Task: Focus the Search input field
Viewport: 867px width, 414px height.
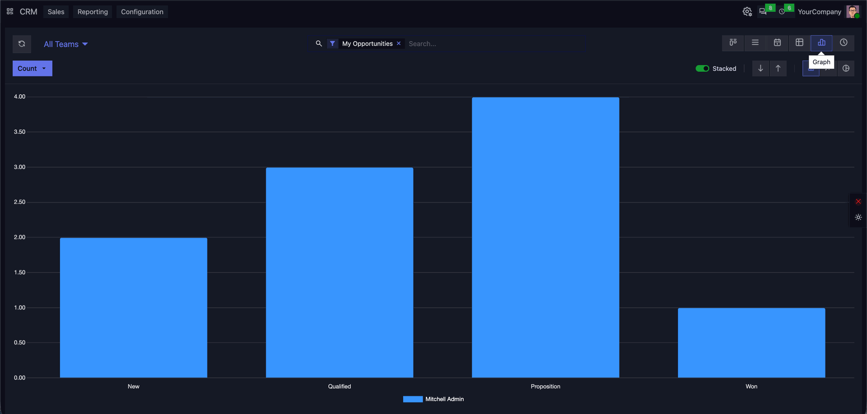Action: coord(495,44)
